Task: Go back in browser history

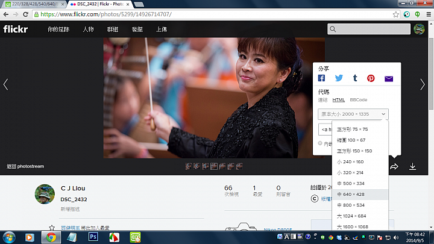Action: (x=6, y=14)
